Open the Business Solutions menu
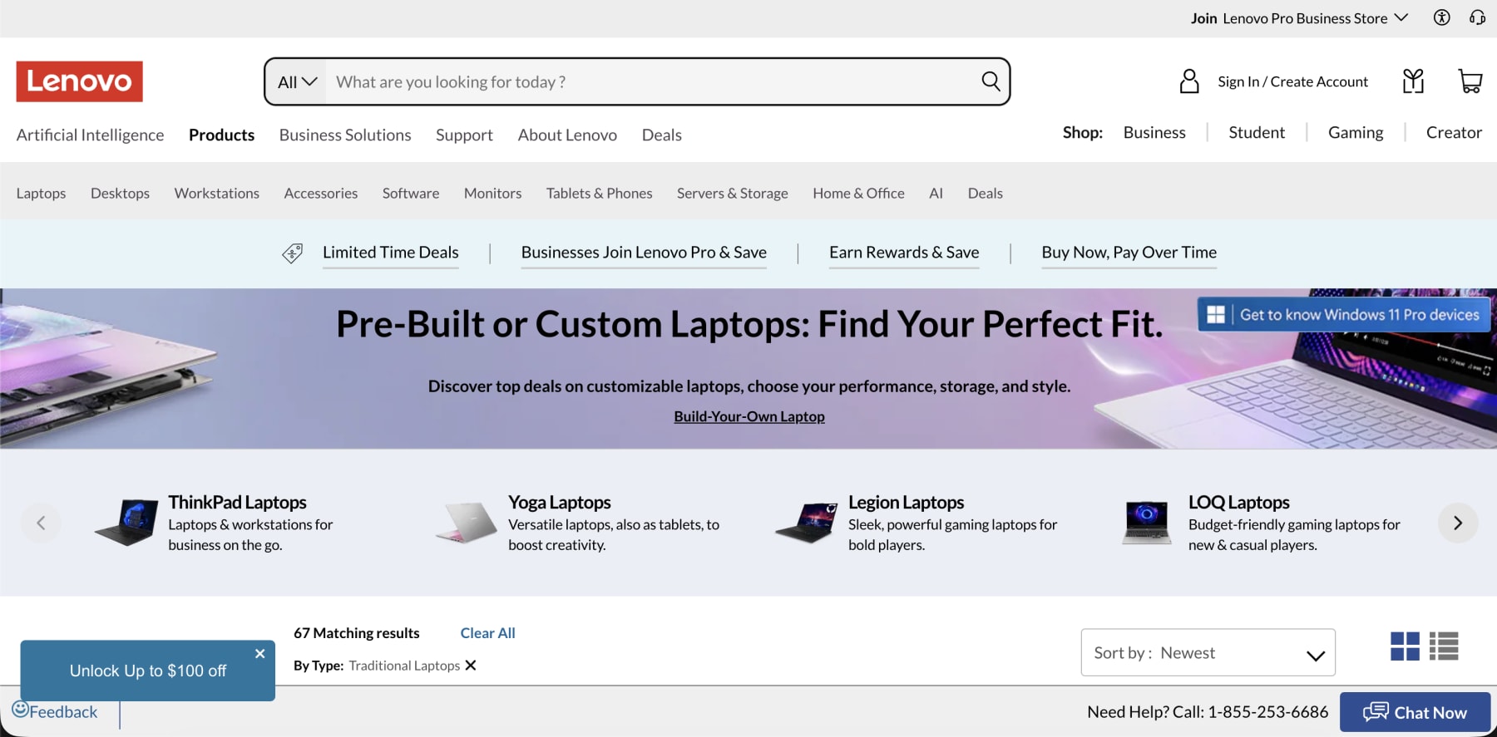This screenshot has width=1497, height=737. pyautogui.click(x=345, y=135)
